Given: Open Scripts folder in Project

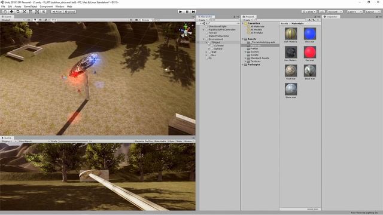Looking at the screenshot, I should [254, 55].
